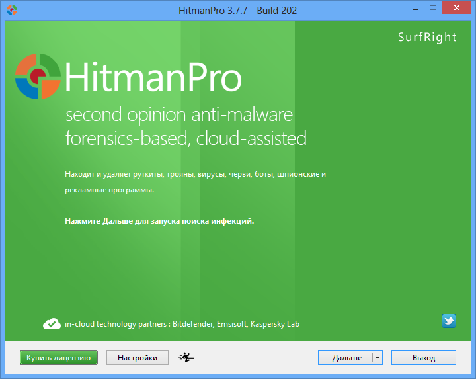
Task: Click 'second opinion anti-malware' tagline
Action: (x=179, y=115)
